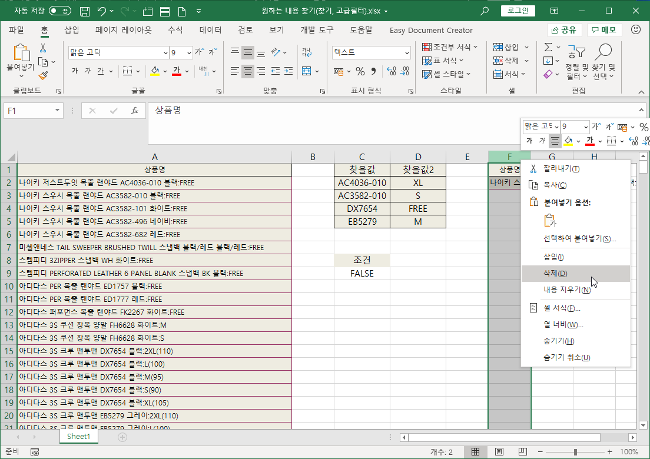Open the Data (데이터) ribbon tab
Screen dimensions: 650x459
click(210, 30)
